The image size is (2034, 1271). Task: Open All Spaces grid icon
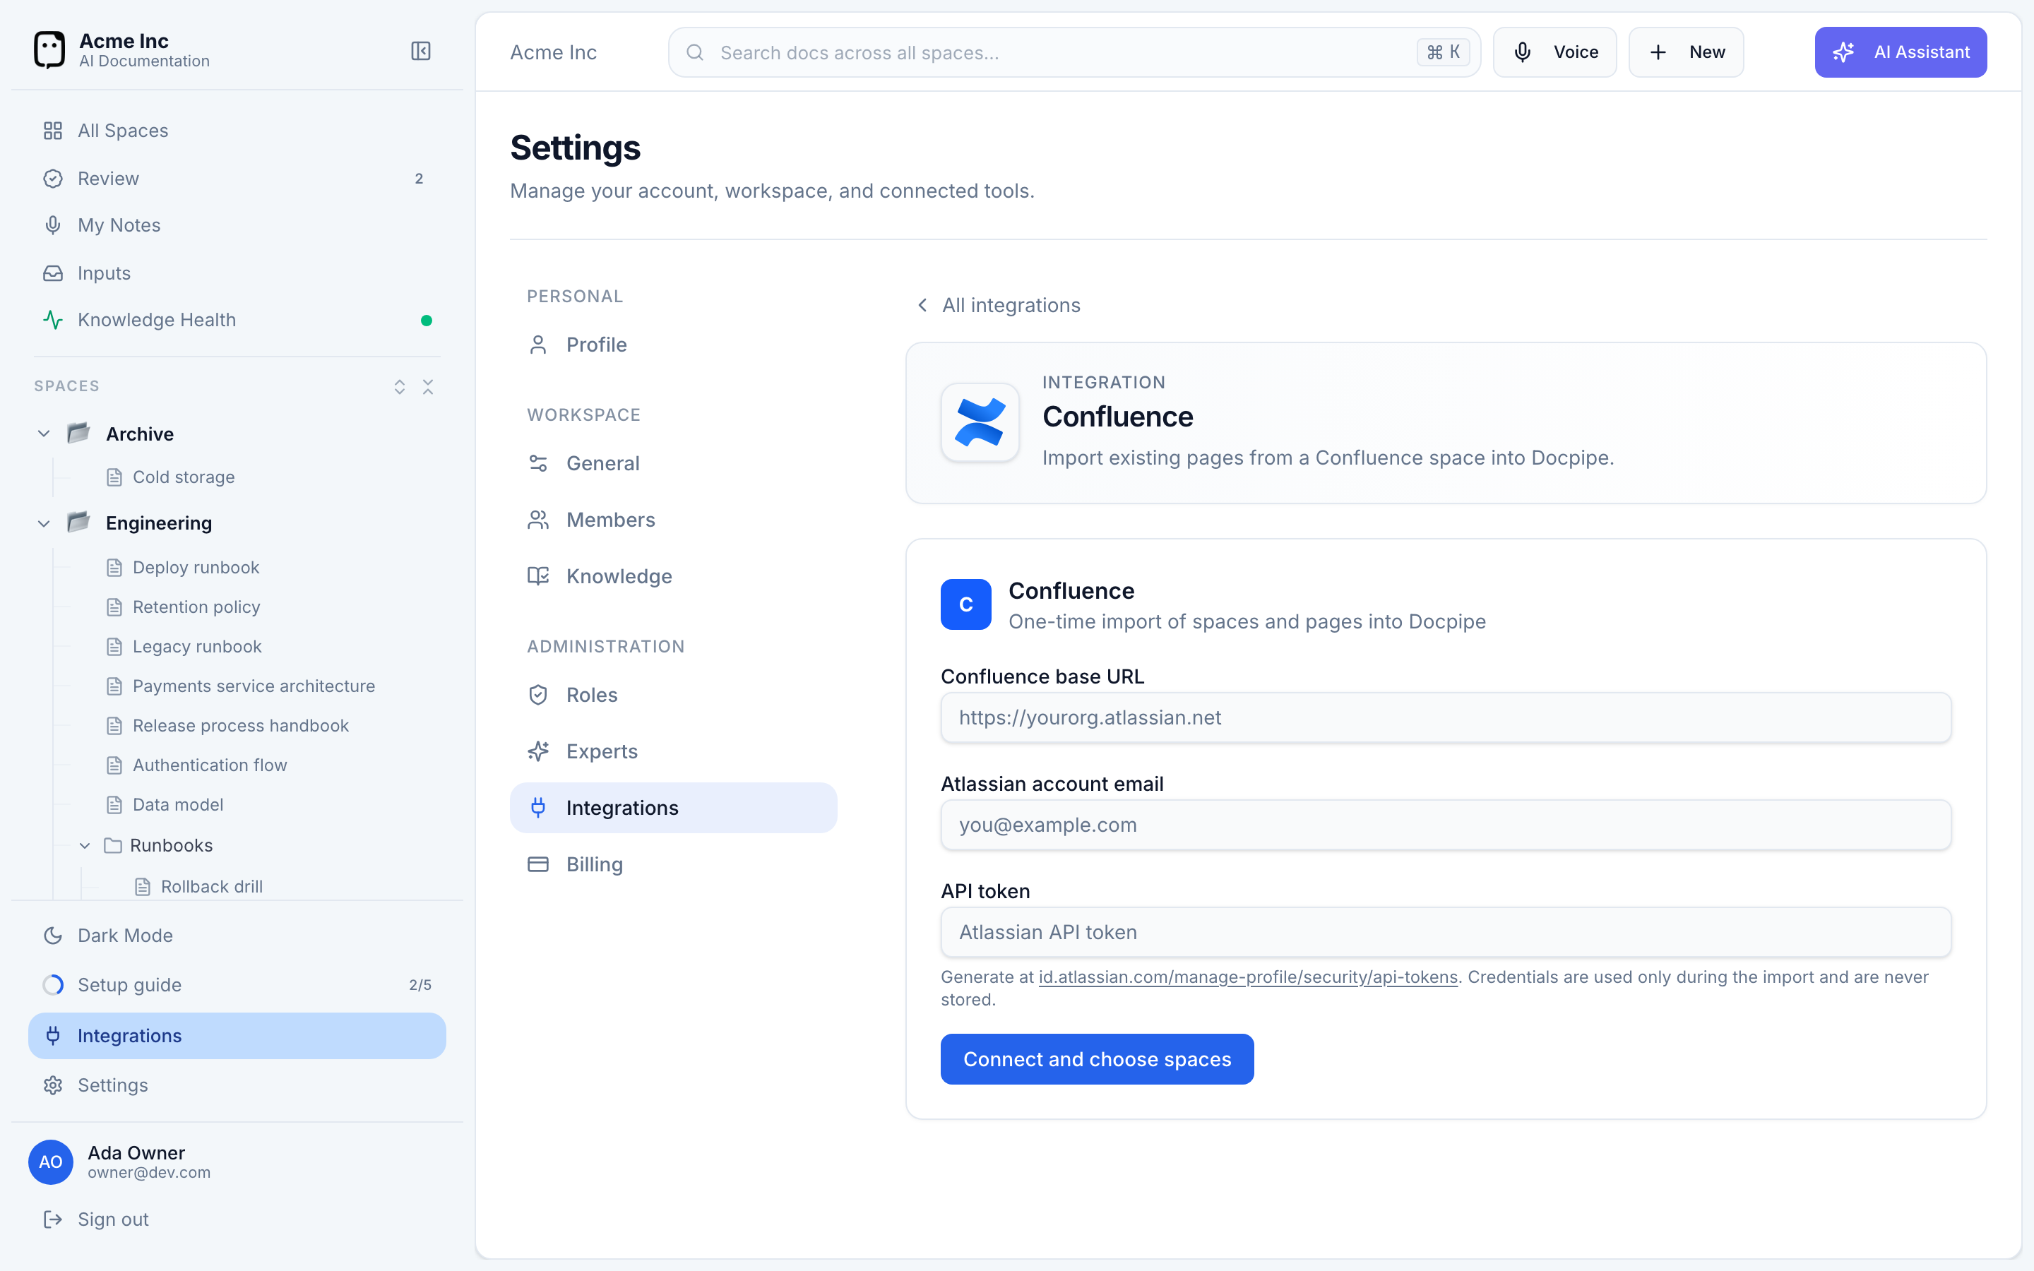coord(53,131)
